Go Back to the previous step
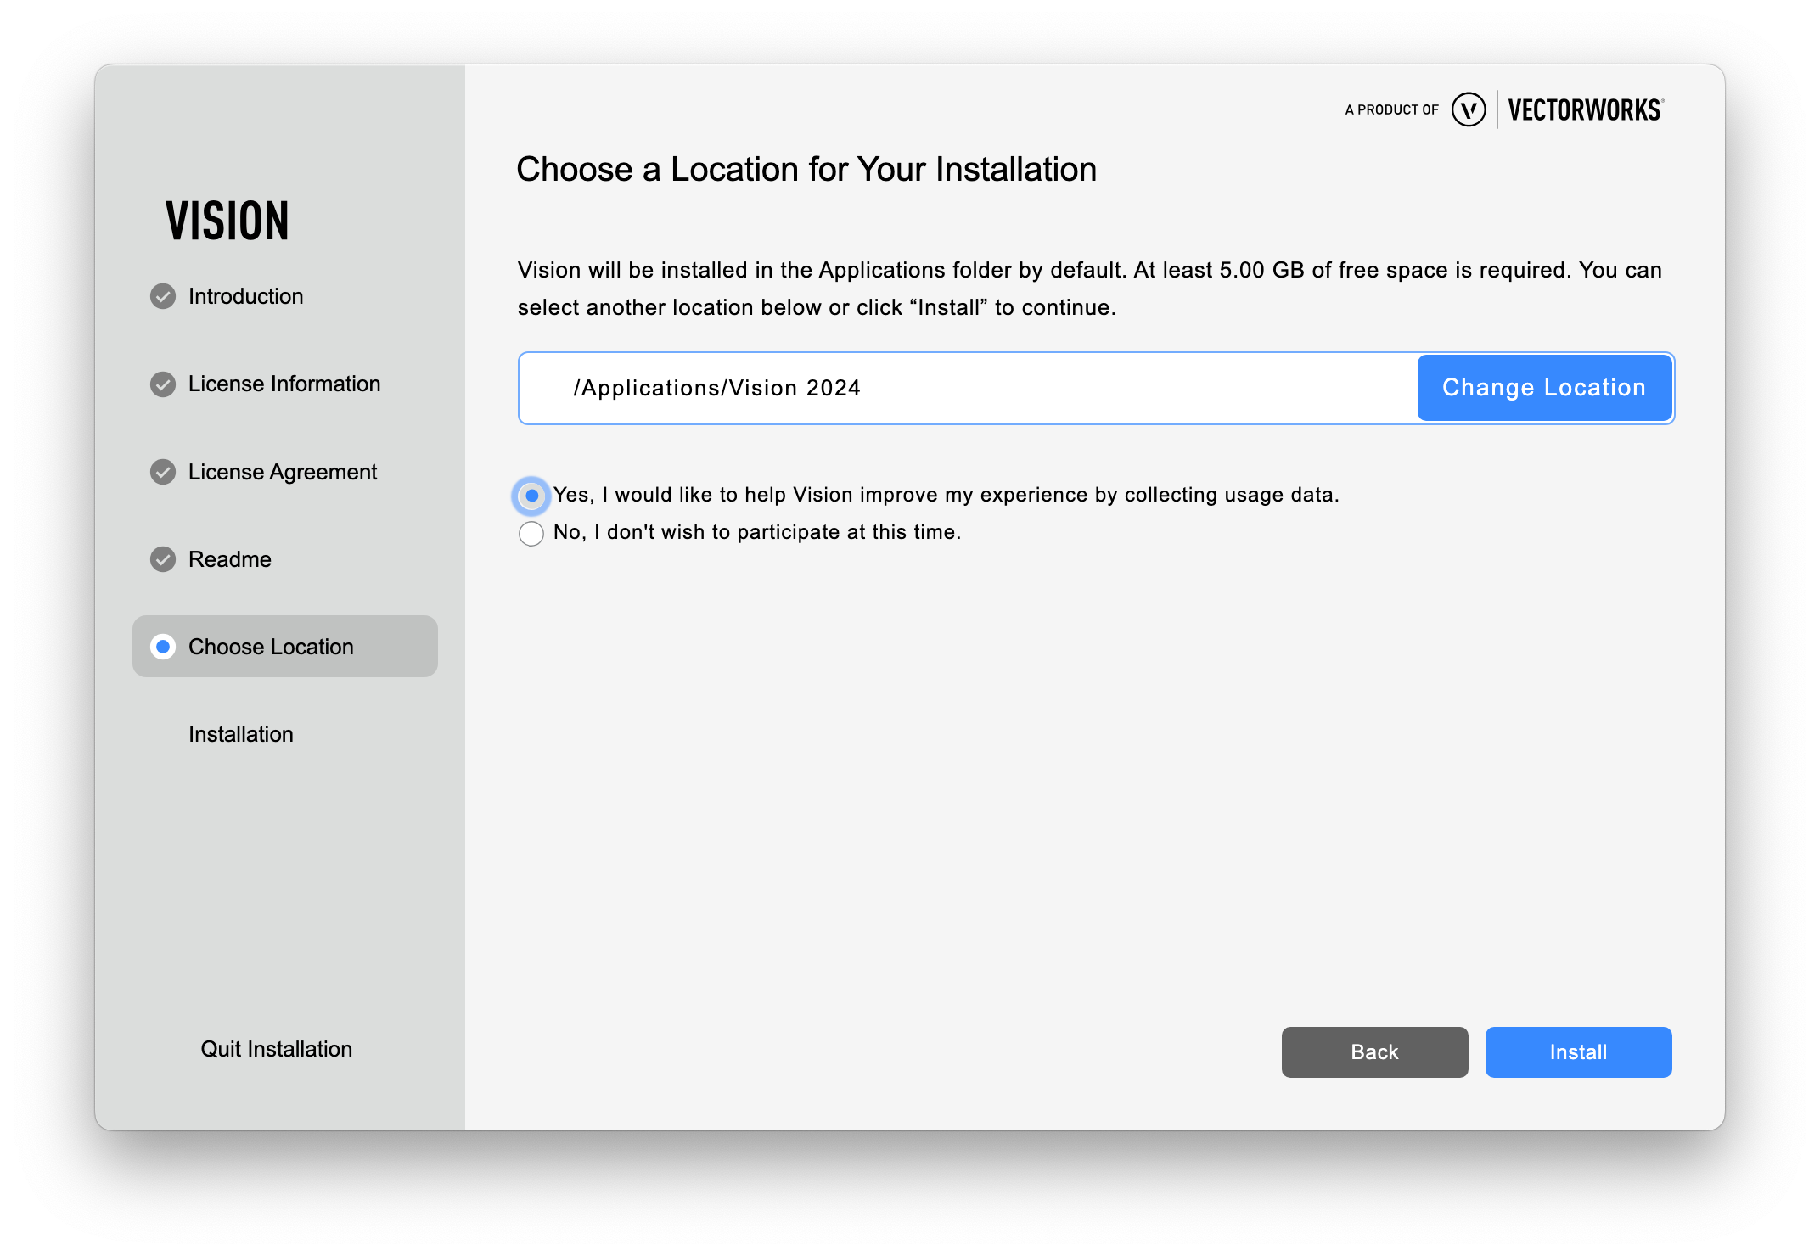1820x1256 pixels. (x=1374, y=1052)
